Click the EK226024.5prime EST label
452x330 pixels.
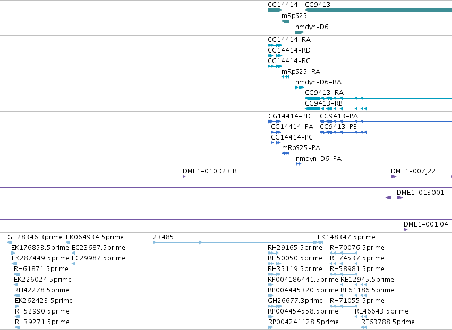42,280
